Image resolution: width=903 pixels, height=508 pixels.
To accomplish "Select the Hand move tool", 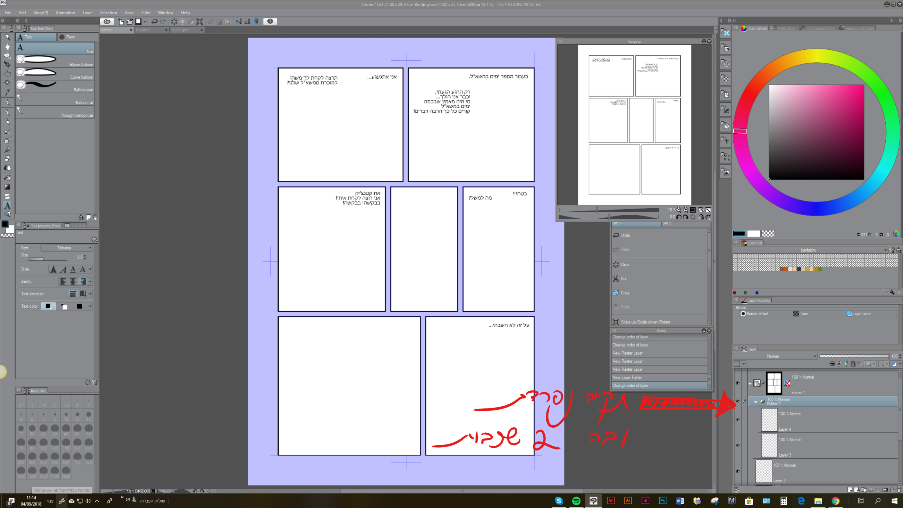I will [7, 46].
